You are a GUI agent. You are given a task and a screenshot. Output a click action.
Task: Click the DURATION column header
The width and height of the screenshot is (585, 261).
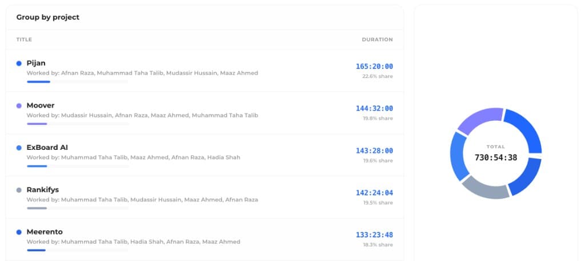tap(377, 39)
